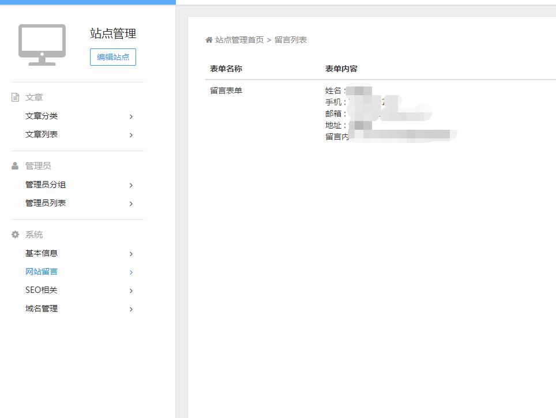Open the SEO相关 menu item
This screenshot has height=418, width=556.
(42, 290)
